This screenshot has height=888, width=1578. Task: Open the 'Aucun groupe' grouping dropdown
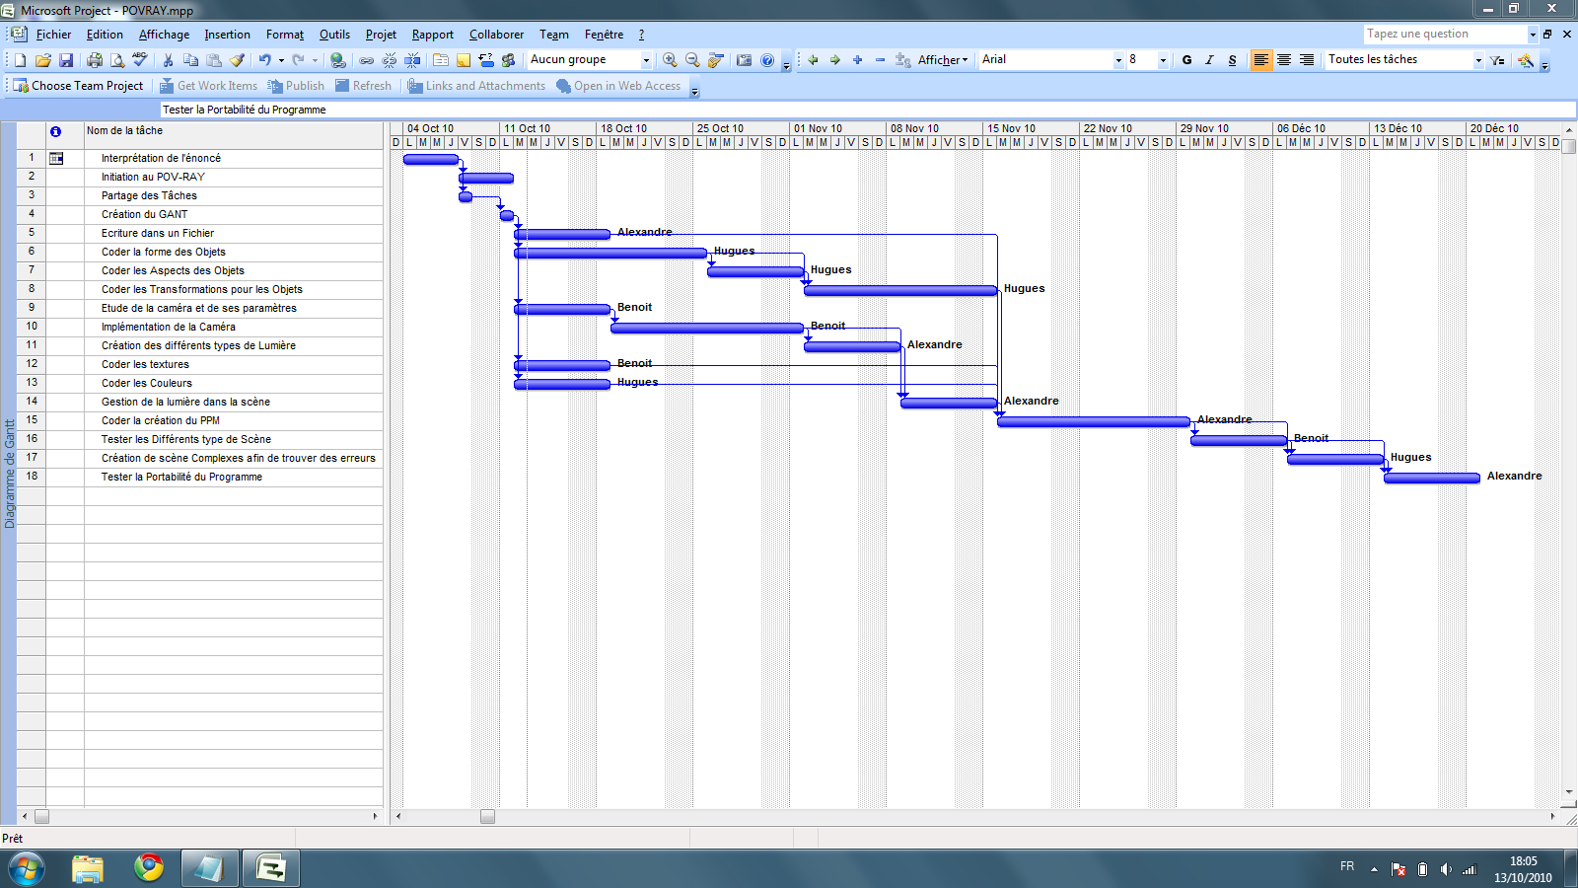(646, 60)
